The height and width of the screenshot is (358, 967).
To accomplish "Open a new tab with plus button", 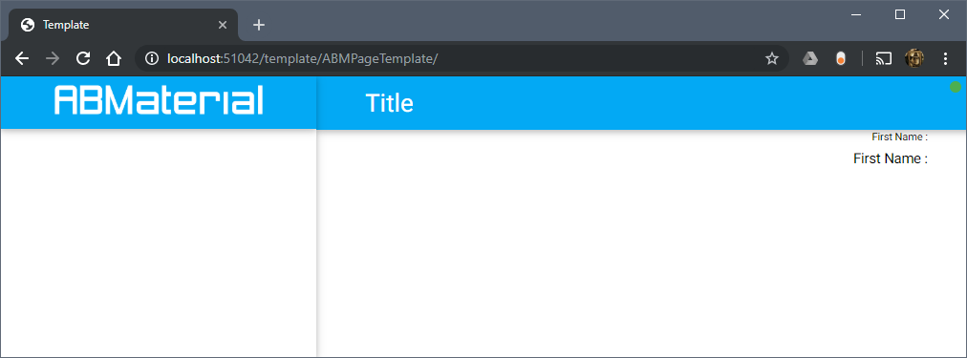I will (x=260, y=25).
